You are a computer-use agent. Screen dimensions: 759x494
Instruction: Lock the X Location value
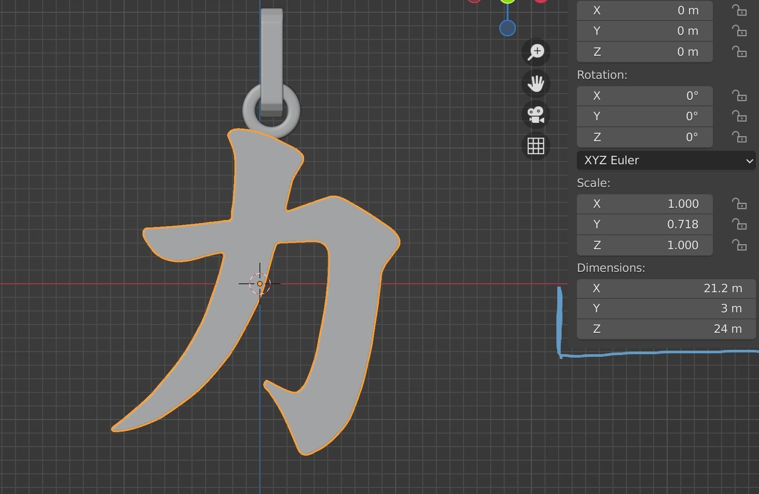pyautogui.click(x=740, y=10)
